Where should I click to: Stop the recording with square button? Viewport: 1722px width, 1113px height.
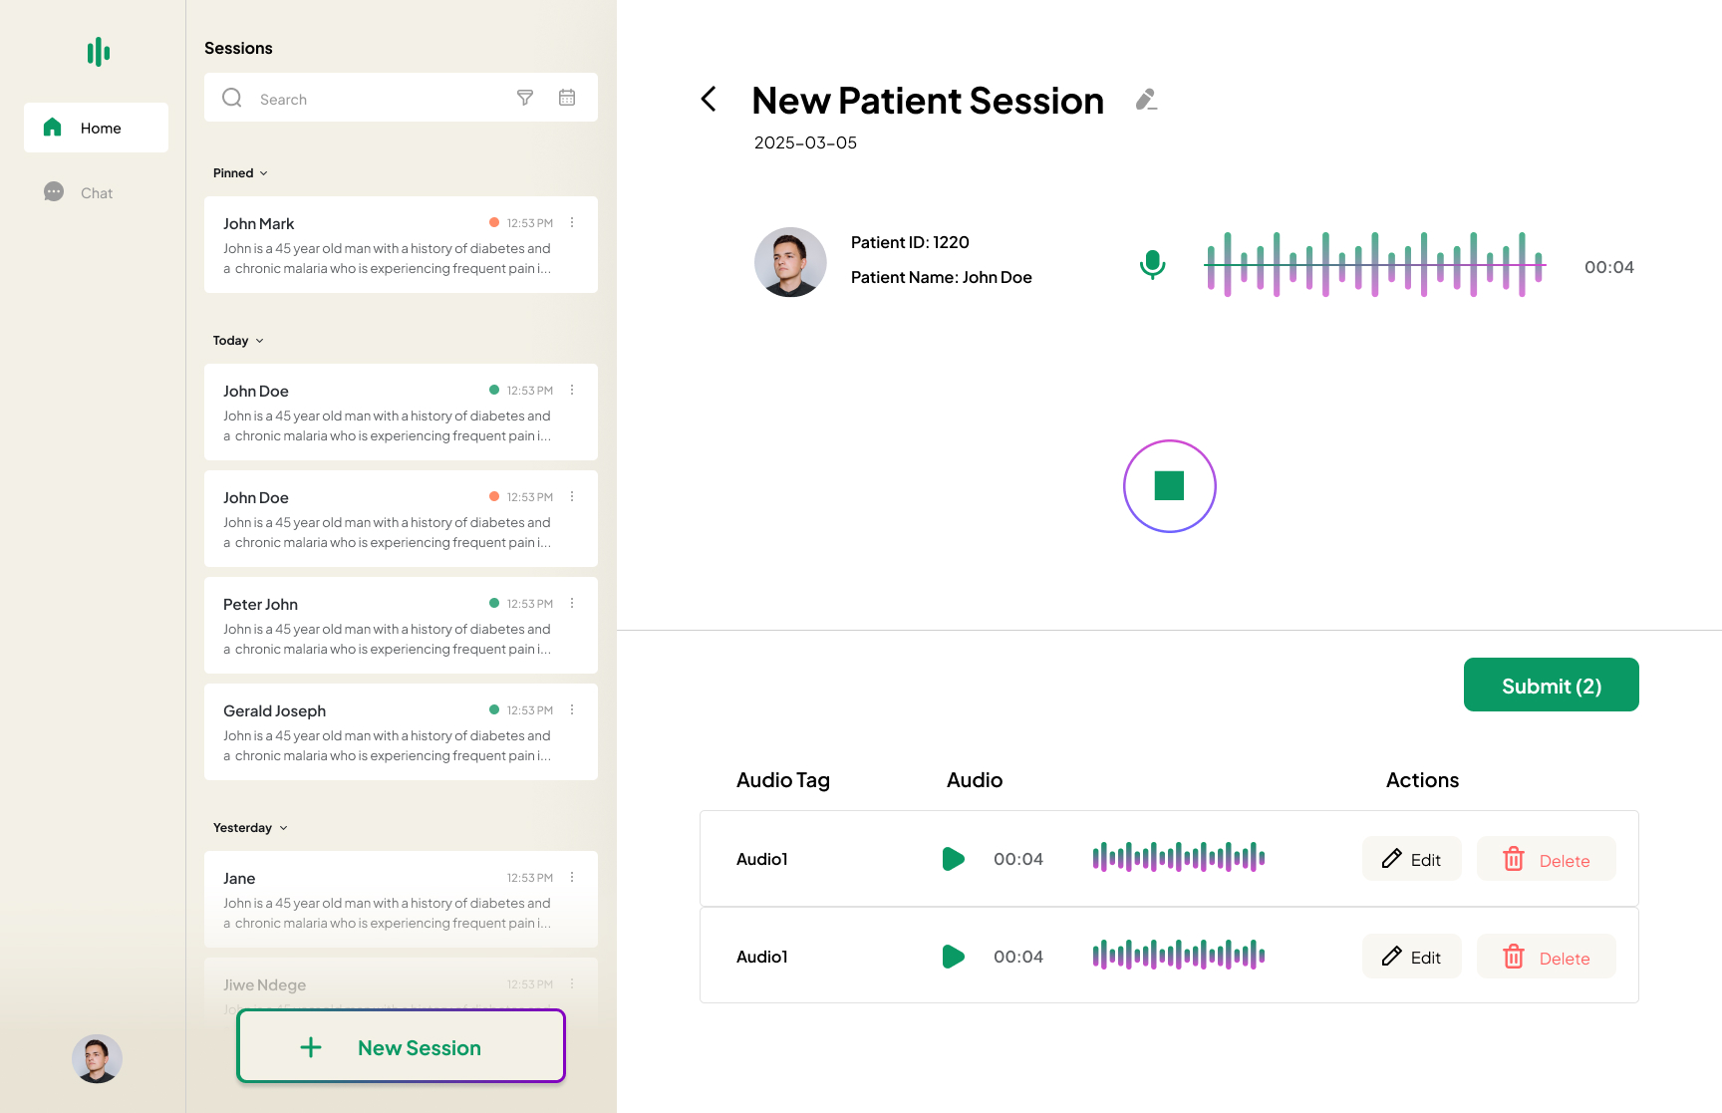pyautogui.click(x=1169, y=486)
